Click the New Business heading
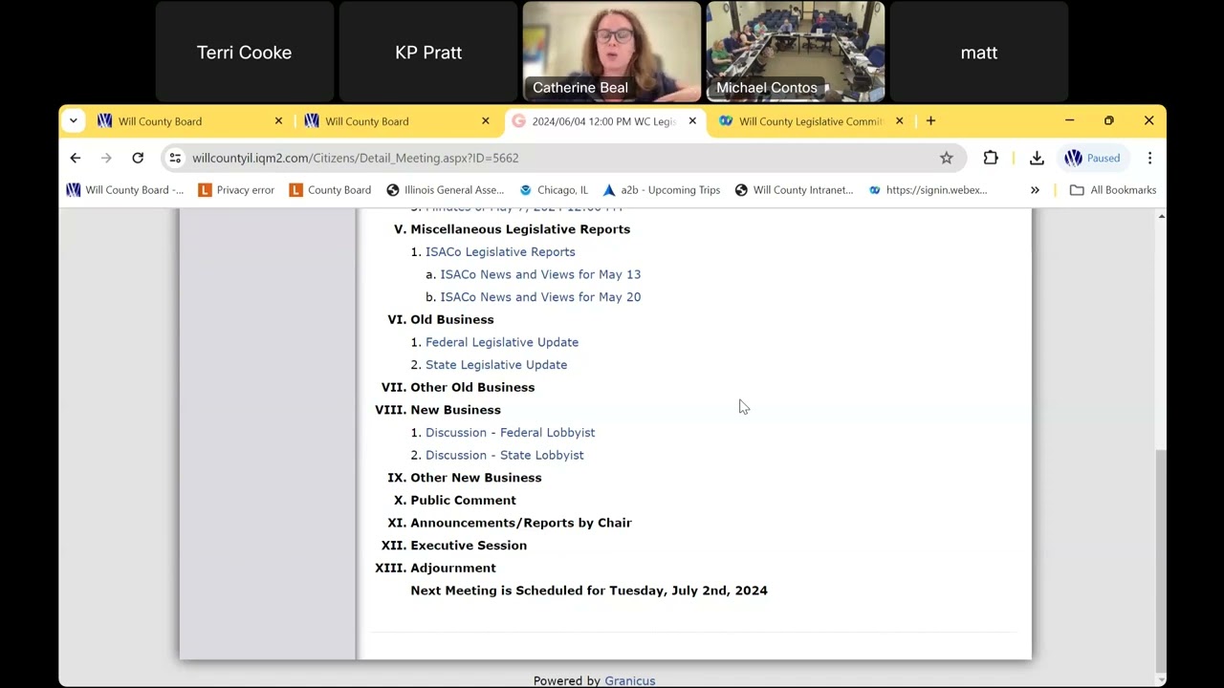The image size is (1224, 688). (x=455, y=410)
